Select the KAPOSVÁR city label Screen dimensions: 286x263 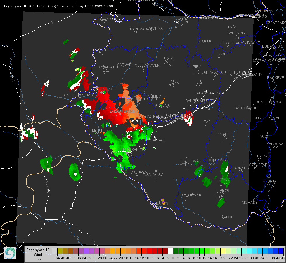click(x=191, y=161)
